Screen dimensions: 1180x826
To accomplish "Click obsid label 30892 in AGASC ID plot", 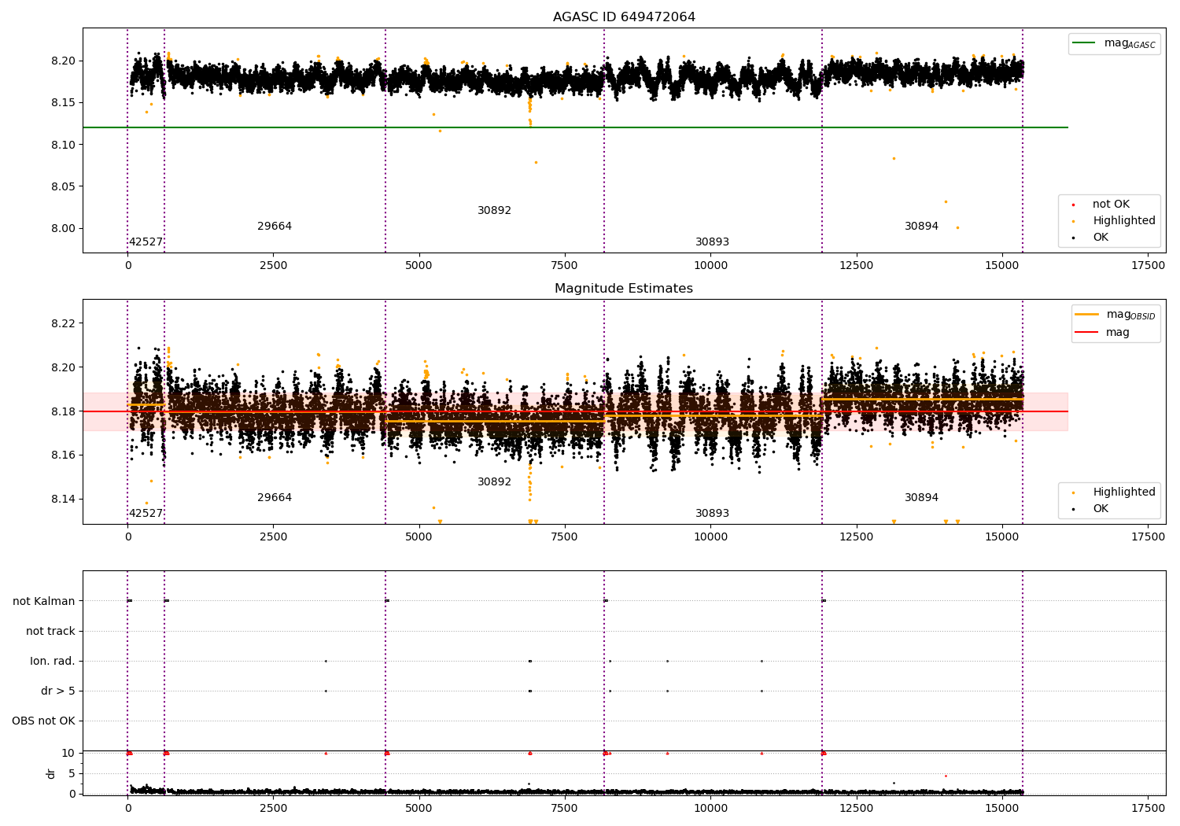I will click(495, 211).
